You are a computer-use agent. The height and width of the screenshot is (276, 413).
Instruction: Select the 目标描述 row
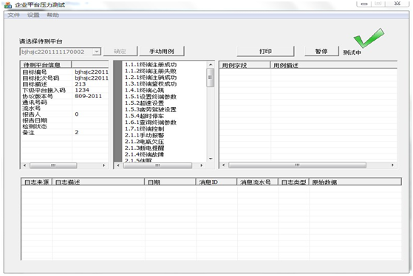64,84
